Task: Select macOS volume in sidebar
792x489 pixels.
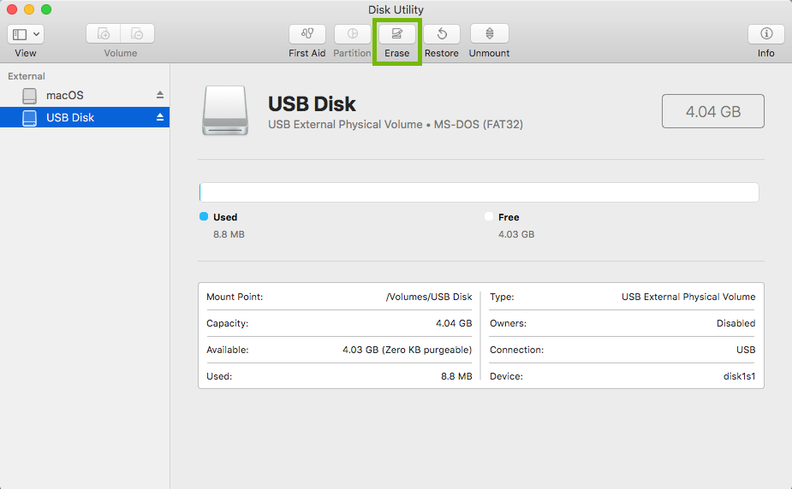Action: click(85, 95)
